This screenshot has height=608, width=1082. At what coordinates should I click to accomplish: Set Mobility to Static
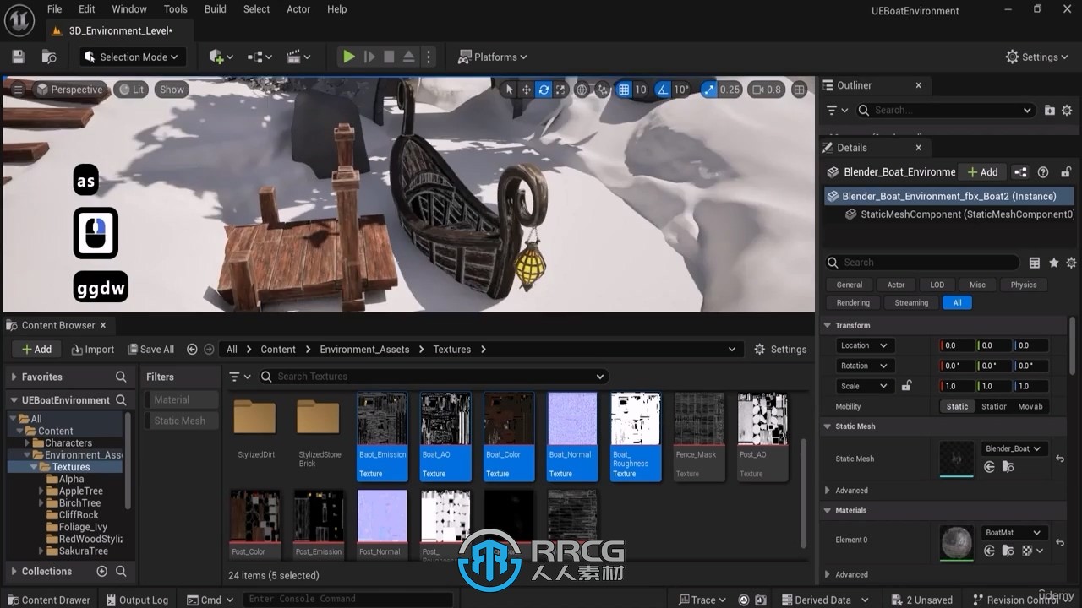click(x=957, y=406)
